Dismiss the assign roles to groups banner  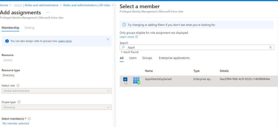click(108, 39)
